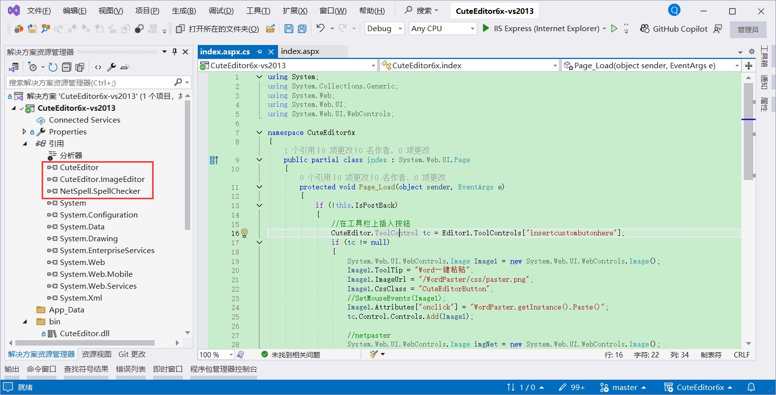Image resolution: width=776 pixels, height=395 pixels.
Task: Open the Debug configuration dropdown
Action: (385, 29)
